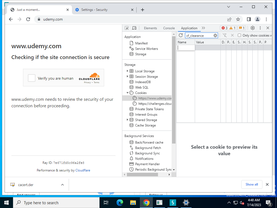Select Private State Tokens item
Screen dimensions: 277x208
tap(149, 109)
